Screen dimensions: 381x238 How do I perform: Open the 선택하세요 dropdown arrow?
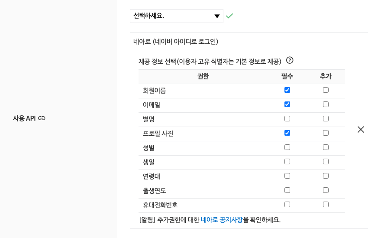(x=217, y=16)
